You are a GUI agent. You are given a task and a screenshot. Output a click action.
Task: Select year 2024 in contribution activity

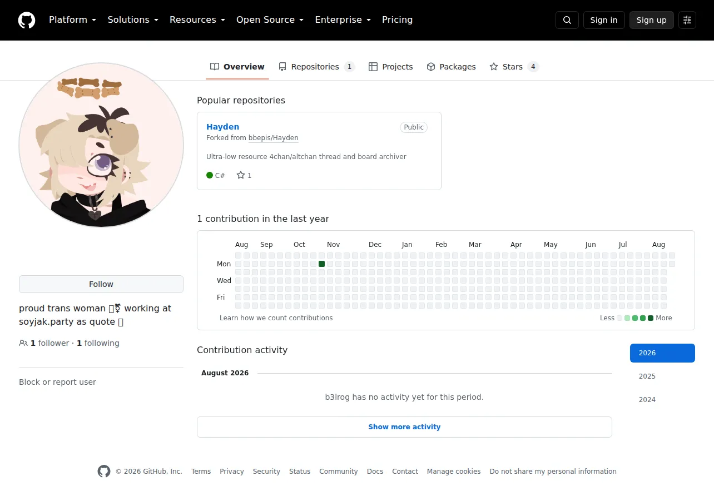pos(662,400)
